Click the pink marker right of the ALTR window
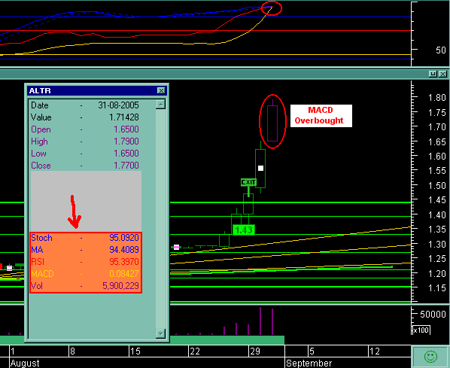The height and width of the screenshot is (368, 450). 177,247
